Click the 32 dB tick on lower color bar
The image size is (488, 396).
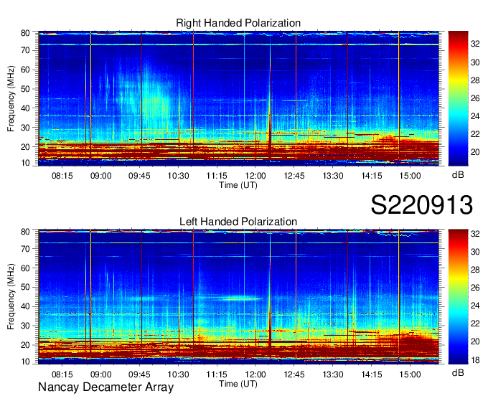475,234
